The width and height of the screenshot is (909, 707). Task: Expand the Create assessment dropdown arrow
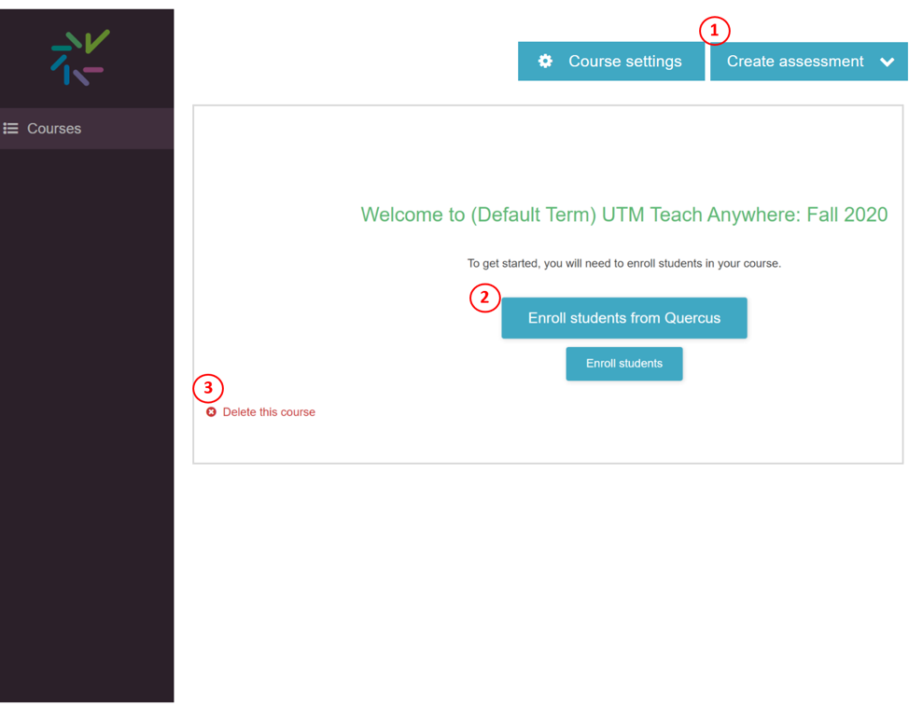pyautogui.click(x=887, y=62)
